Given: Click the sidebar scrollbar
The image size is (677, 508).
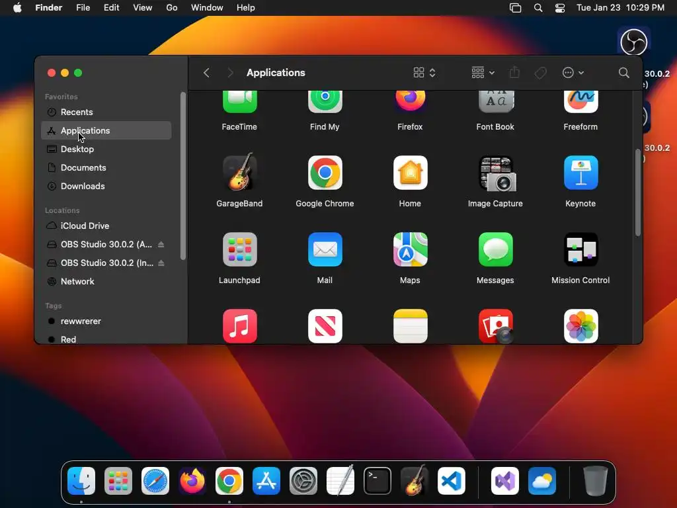Looking at the screenshot, I should point(183,176).
